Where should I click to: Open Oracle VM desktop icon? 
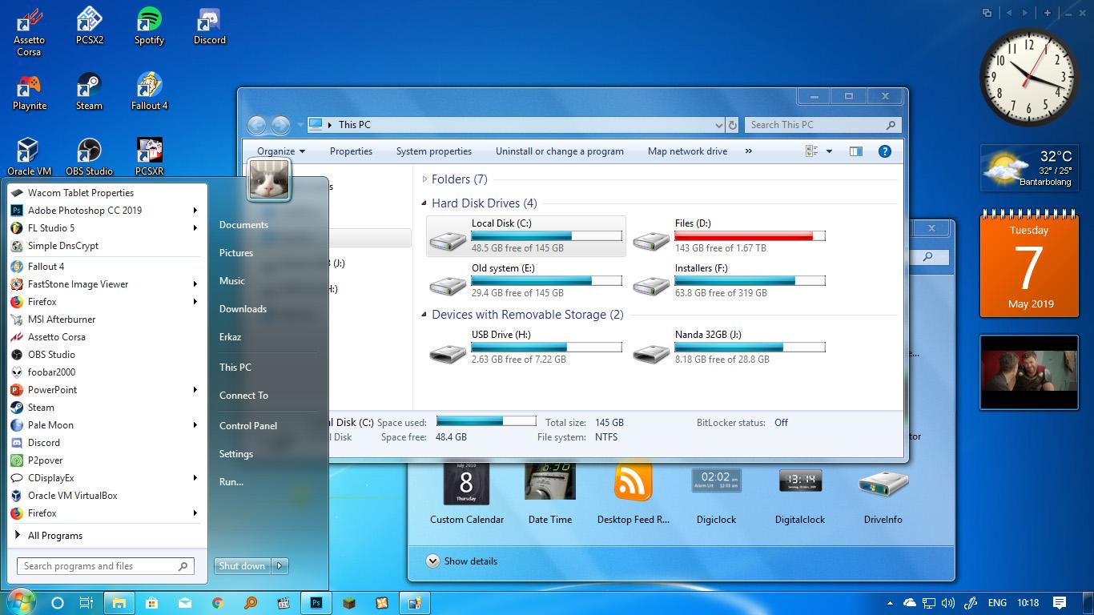29,157
